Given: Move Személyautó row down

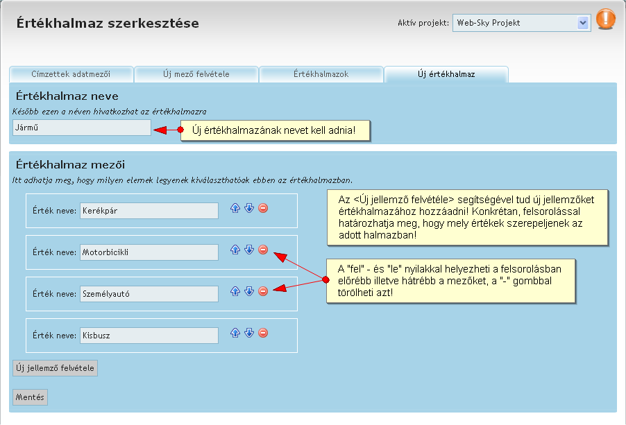Looking at the screenshot, I should click(248, 291).
